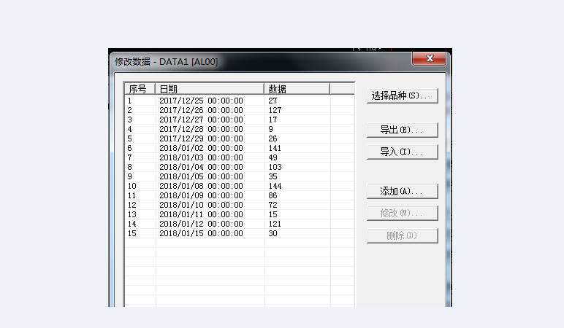Screen dimensions: 564x328
Task: Sort by the 日期 column header
Action: [210, 89]
